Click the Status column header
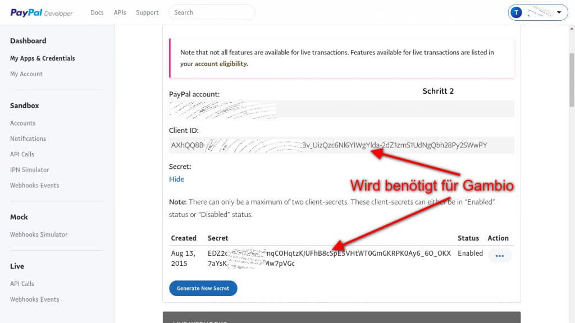The height and width of the screenshot is (323, 575). coord(468,238)
